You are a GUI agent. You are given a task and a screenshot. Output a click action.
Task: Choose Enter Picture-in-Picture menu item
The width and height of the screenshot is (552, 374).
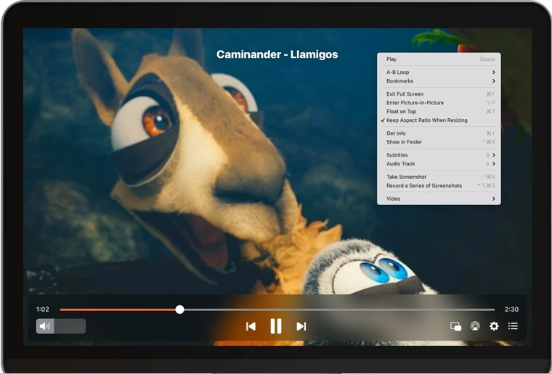tap(439, 103)
